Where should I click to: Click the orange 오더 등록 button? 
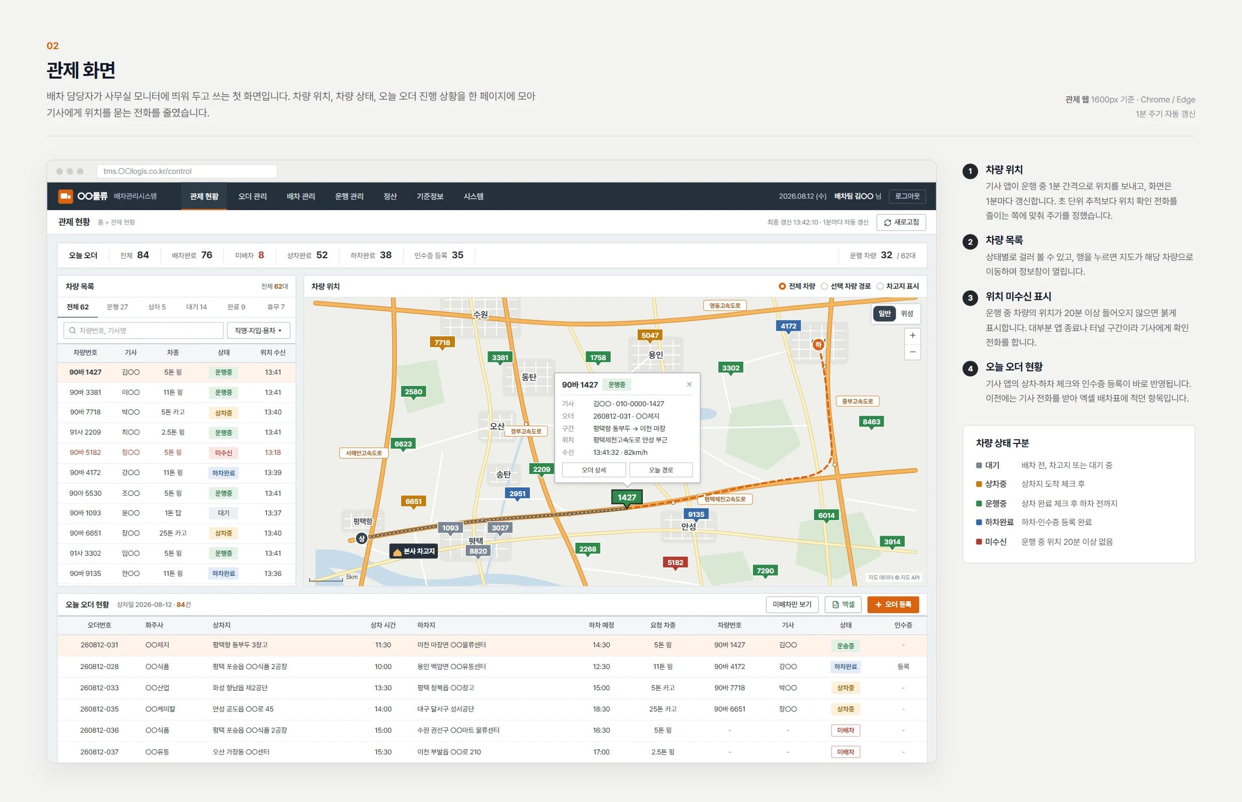point(893,605)
